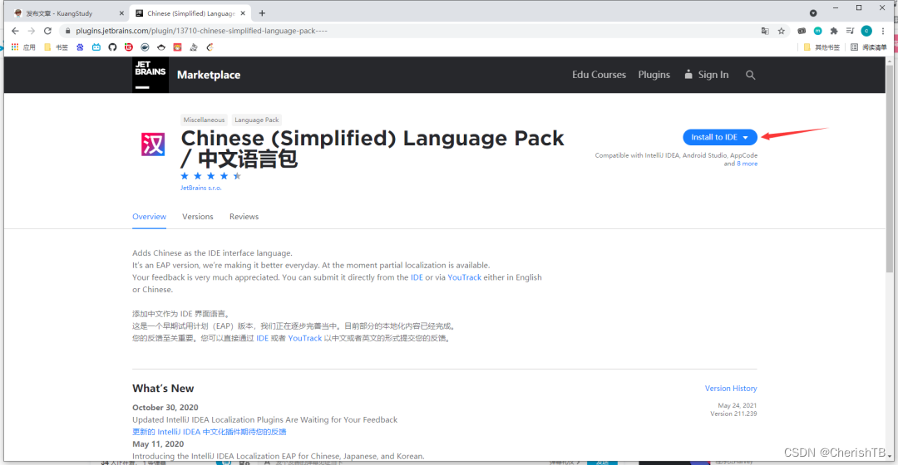The height and width of the screenshot is (465, 898).
Task: Switch to the KuangStudy tab
Action: 68,13
